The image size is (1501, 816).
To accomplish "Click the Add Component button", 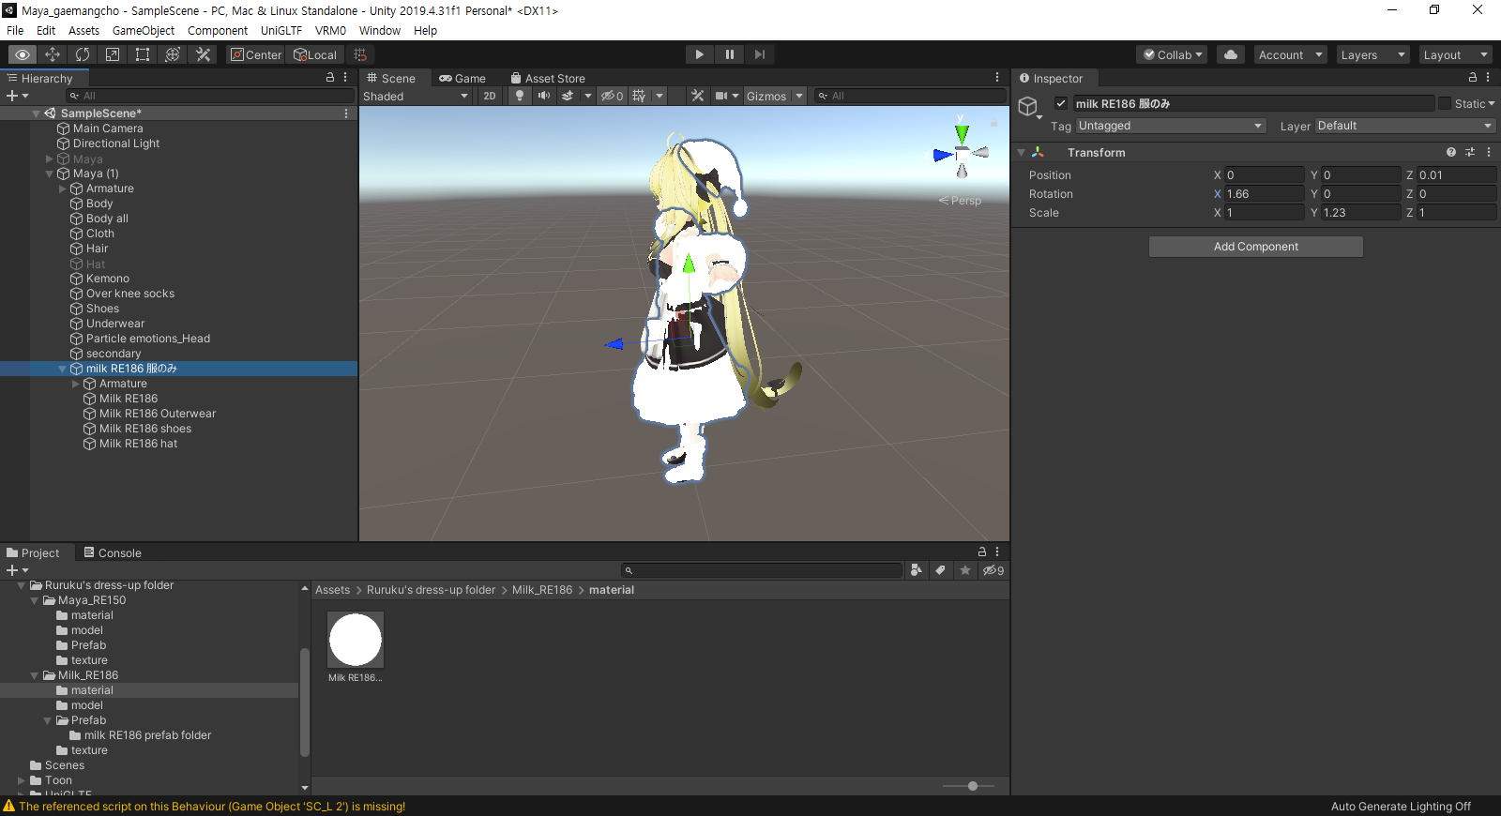I will pos(1256,247).
